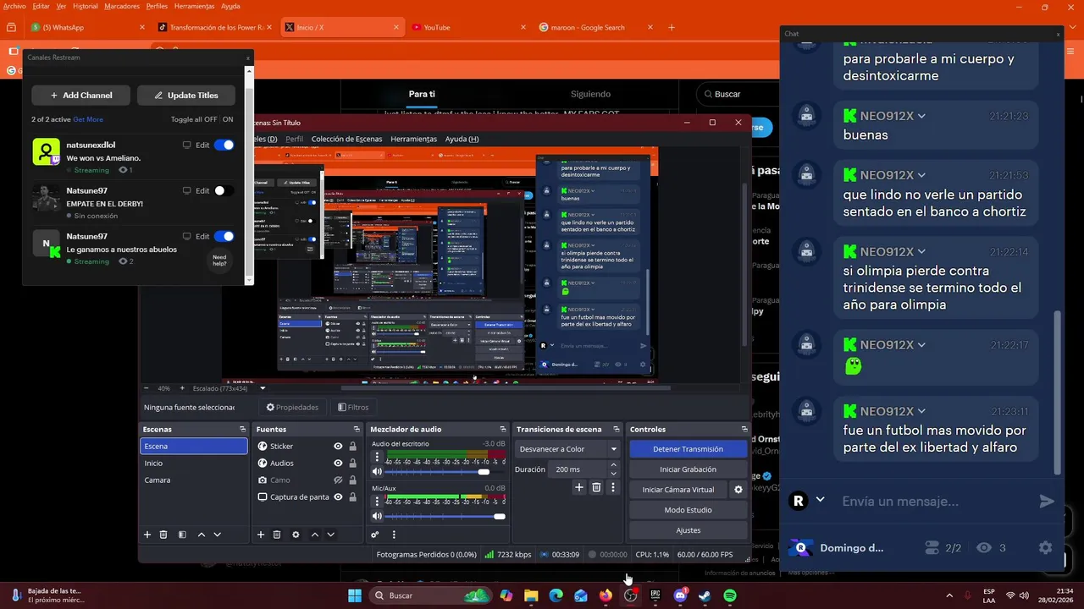This screenshot has height=609, width=1084.
Task: Remove selected source with Fuentes trash icon
Action: point(277,535)
